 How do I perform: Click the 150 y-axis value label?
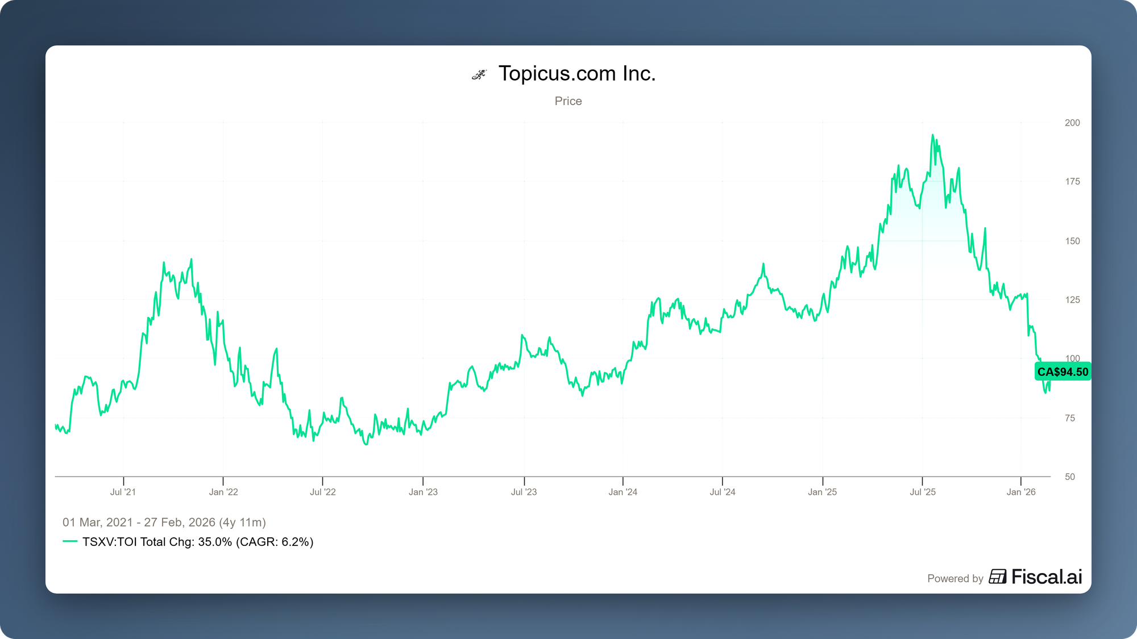(1072, 241)
